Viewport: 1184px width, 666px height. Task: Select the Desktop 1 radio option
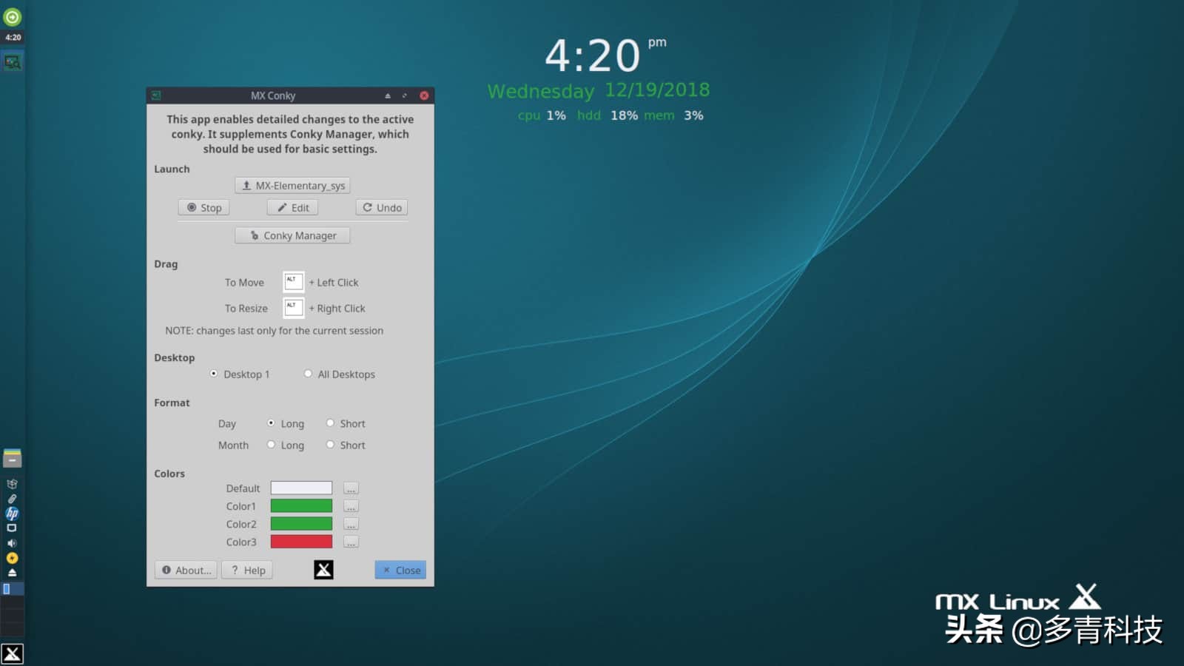[214, 374]
